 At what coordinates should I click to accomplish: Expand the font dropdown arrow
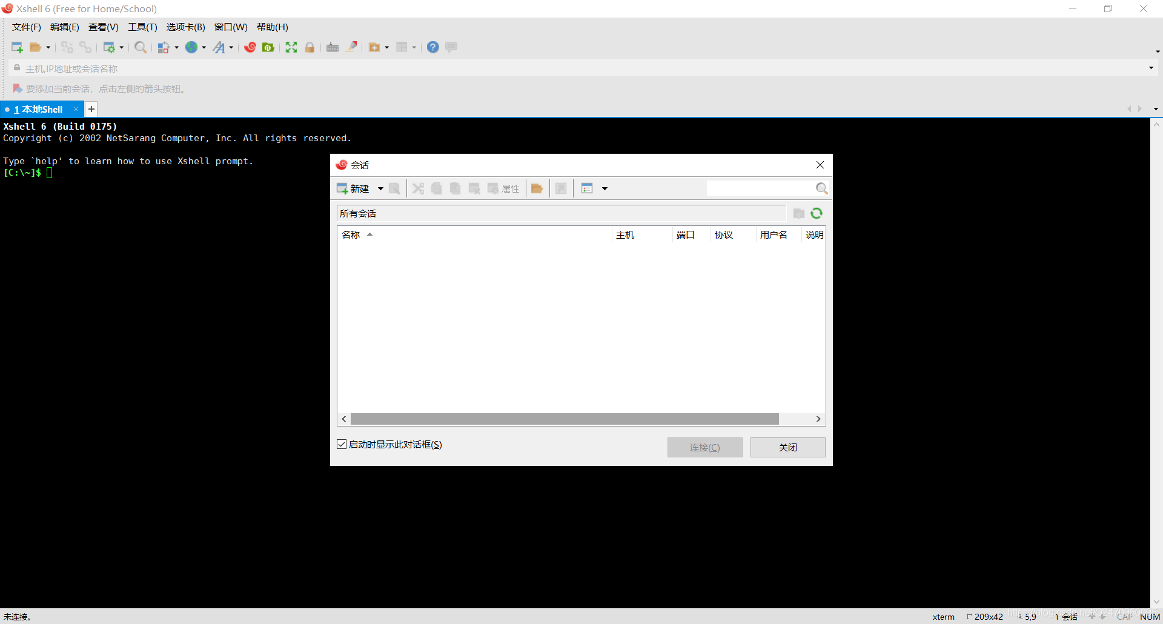231,47
